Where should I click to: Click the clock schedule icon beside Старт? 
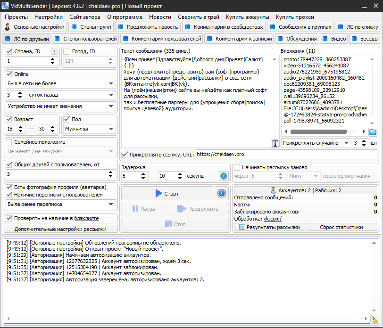pyautogui.click(x=221, y=193)
